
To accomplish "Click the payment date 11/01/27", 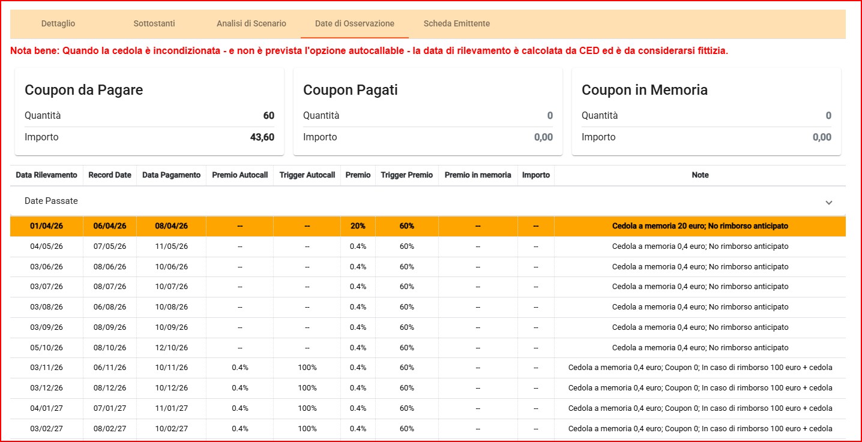I will pos(172,408).
